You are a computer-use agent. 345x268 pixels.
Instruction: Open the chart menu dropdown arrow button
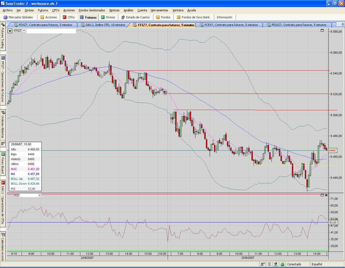(x=10, y=31)
